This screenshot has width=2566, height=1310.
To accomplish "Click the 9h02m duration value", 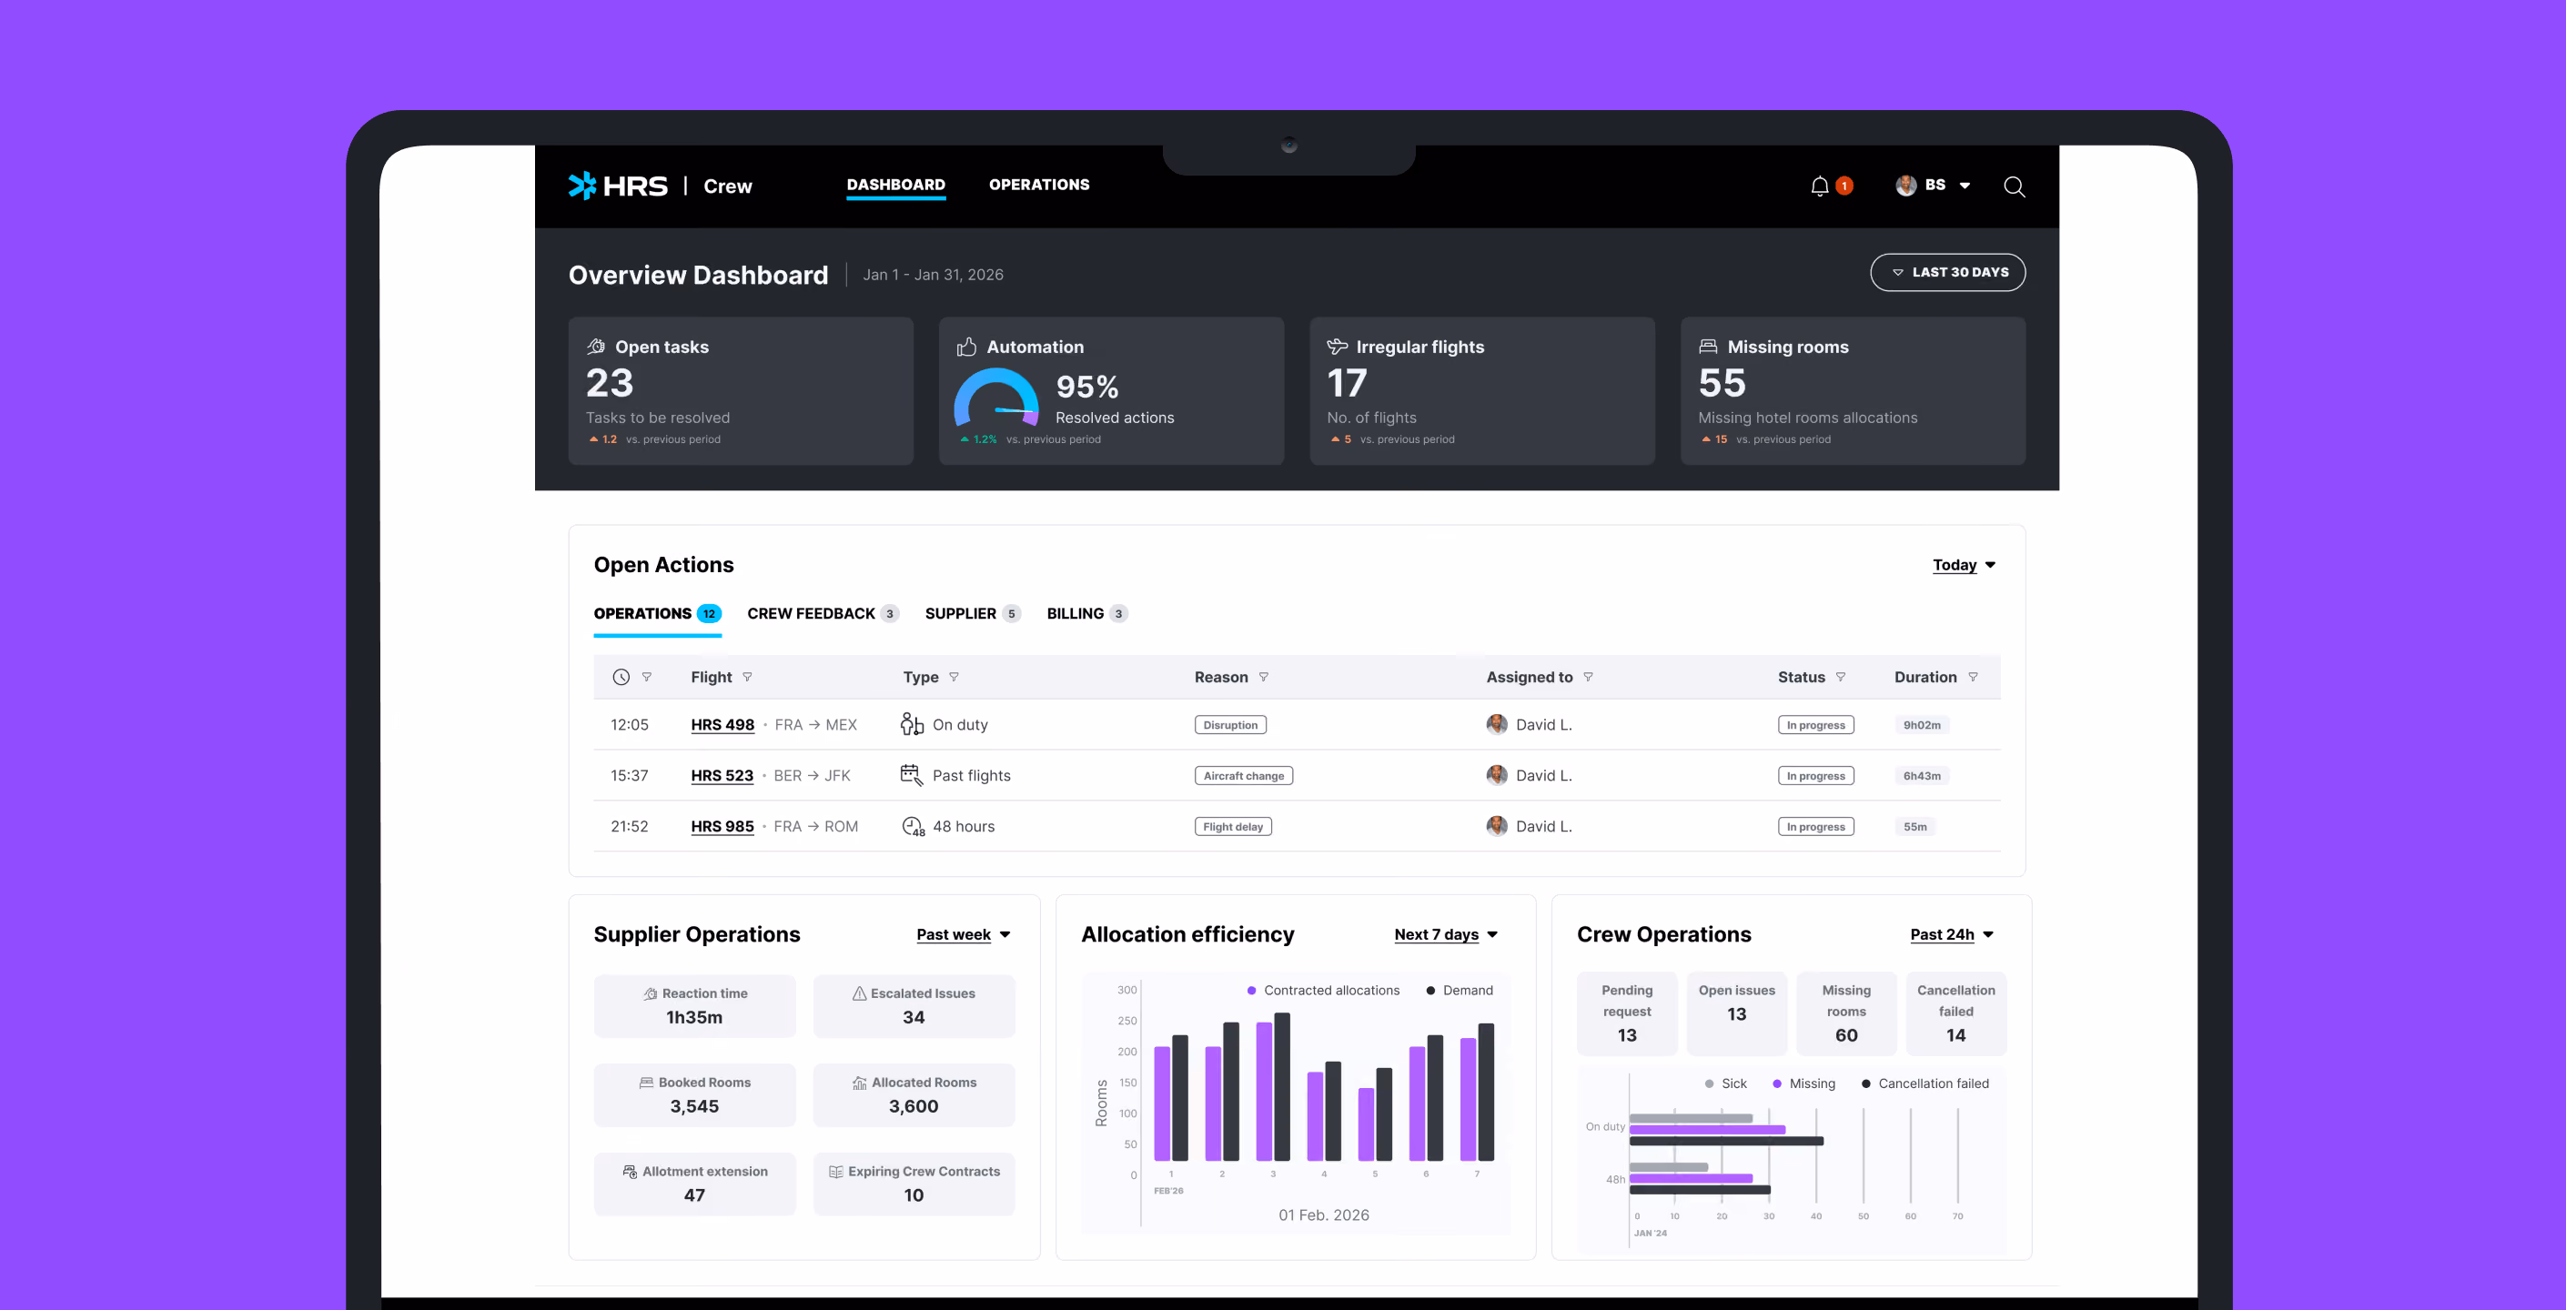I will point(1922,725).
